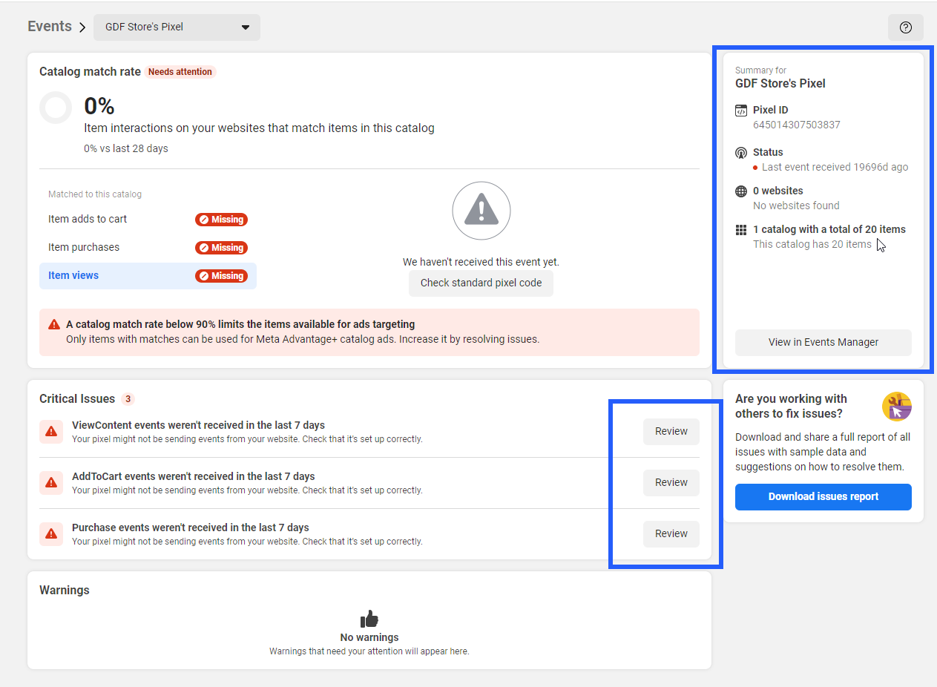Click the 0% circular progress ring
Screen dimensions: 937x687
(56, 108)
